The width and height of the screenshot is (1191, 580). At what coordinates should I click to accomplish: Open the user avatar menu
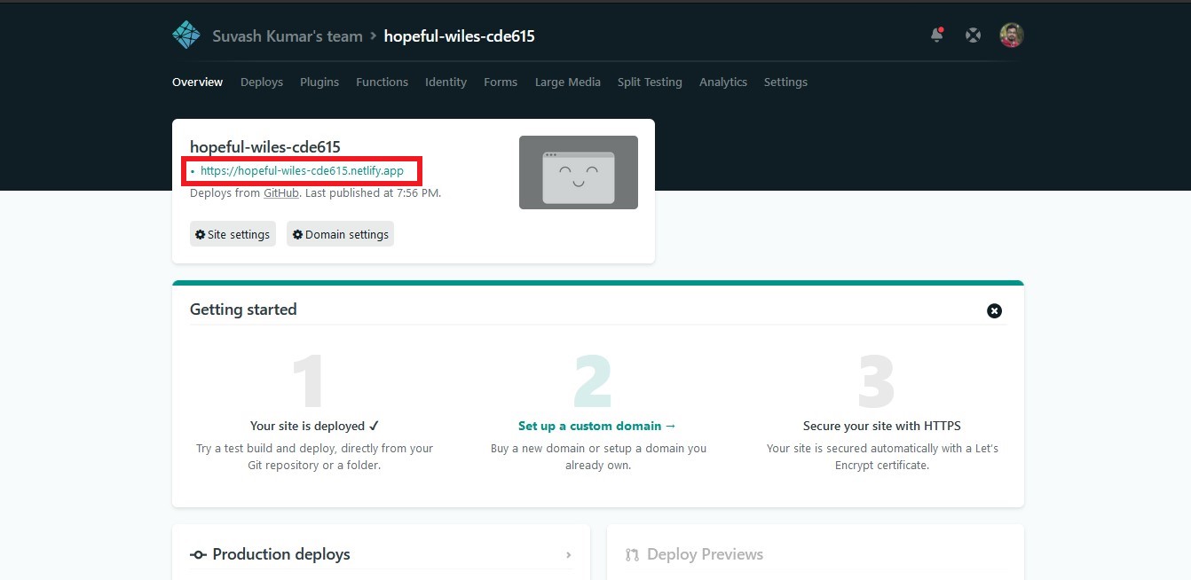point(1012,35)
